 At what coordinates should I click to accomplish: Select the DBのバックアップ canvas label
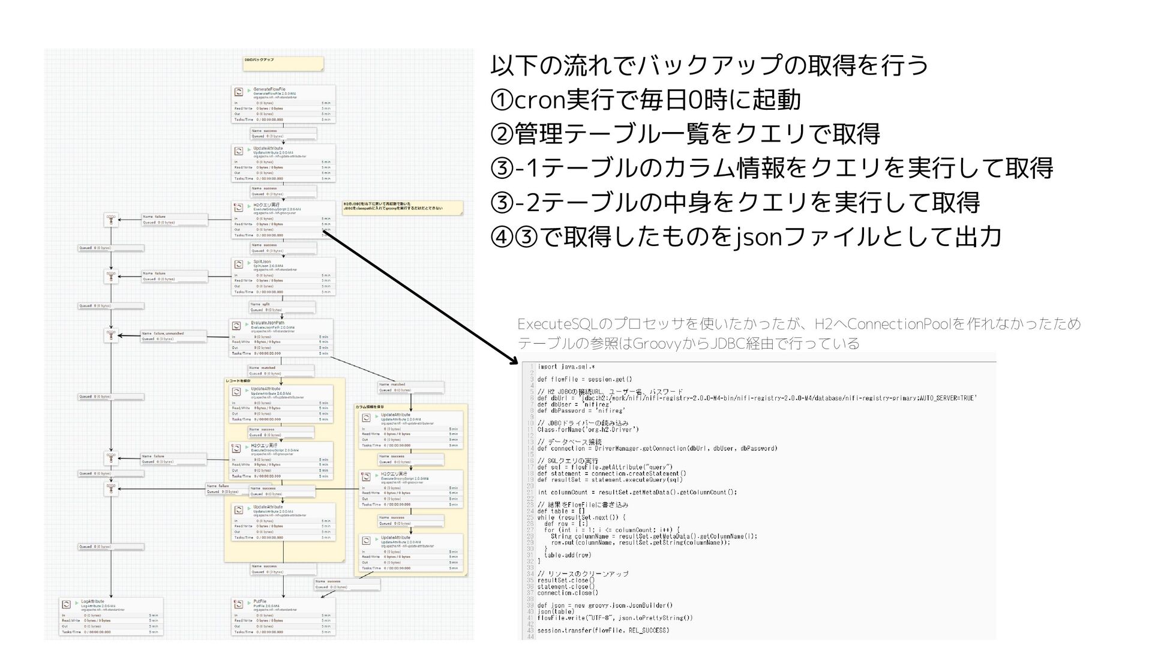point(283,64)
